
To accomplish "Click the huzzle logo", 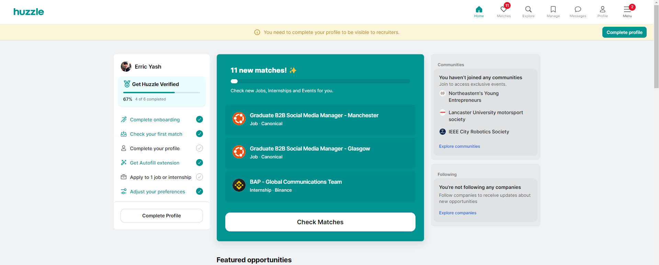I will pos(29,12).
